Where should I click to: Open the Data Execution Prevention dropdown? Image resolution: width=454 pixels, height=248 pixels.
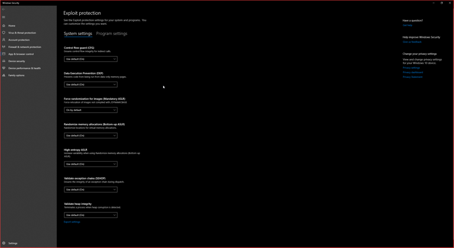click(x=90, y=84)
